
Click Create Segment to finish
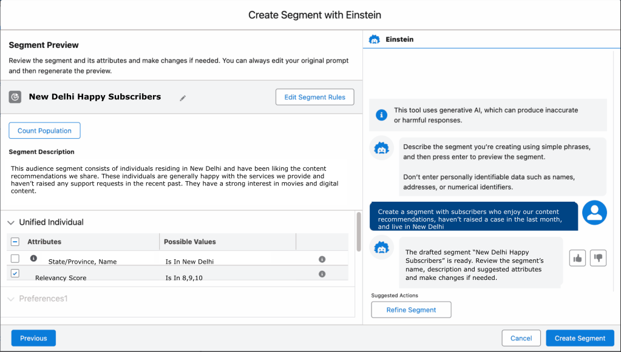click(580, 338)
